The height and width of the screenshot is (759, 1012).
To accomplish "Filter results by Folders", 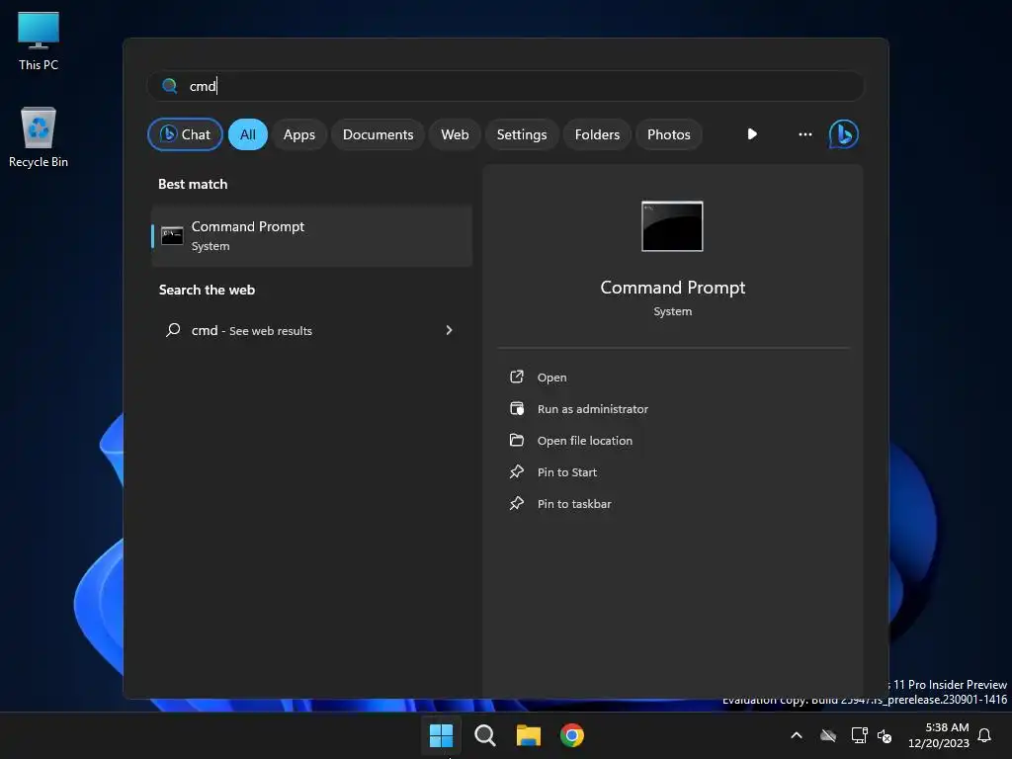I will pos(597,134).
